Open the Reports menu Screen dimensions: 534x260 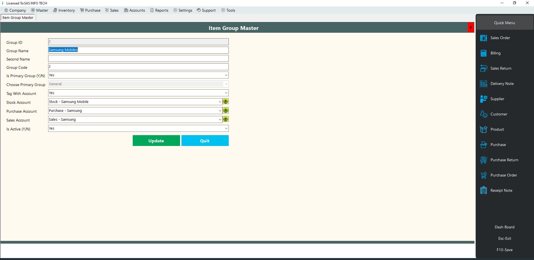pos(159,10)
